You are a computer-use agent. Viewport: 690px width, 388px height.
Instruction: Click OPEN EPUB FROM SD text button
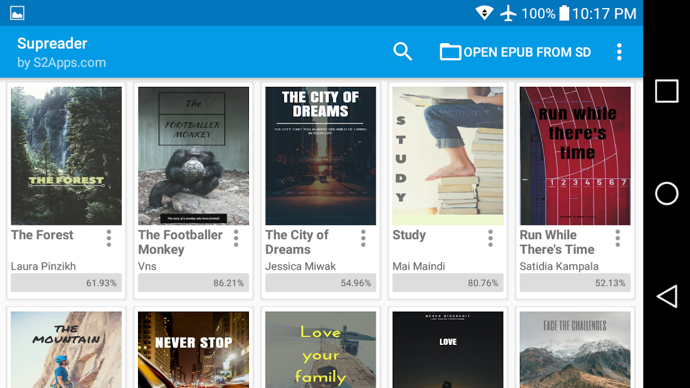pyautogui.click(x=527, y=52)
